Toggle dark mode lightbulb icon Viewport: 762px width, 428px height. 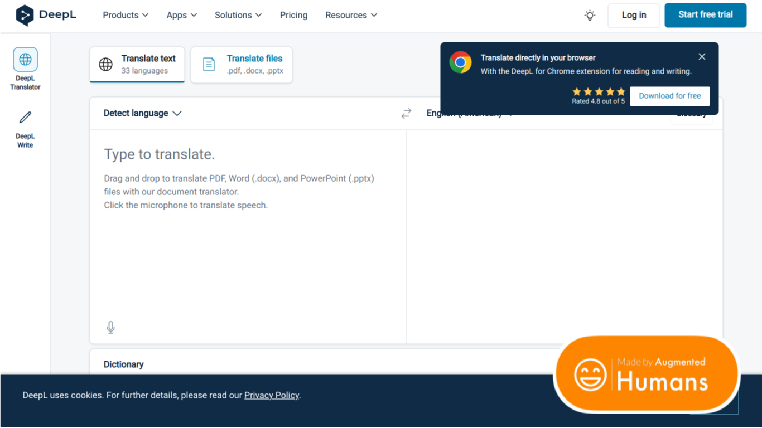point(590,16)
